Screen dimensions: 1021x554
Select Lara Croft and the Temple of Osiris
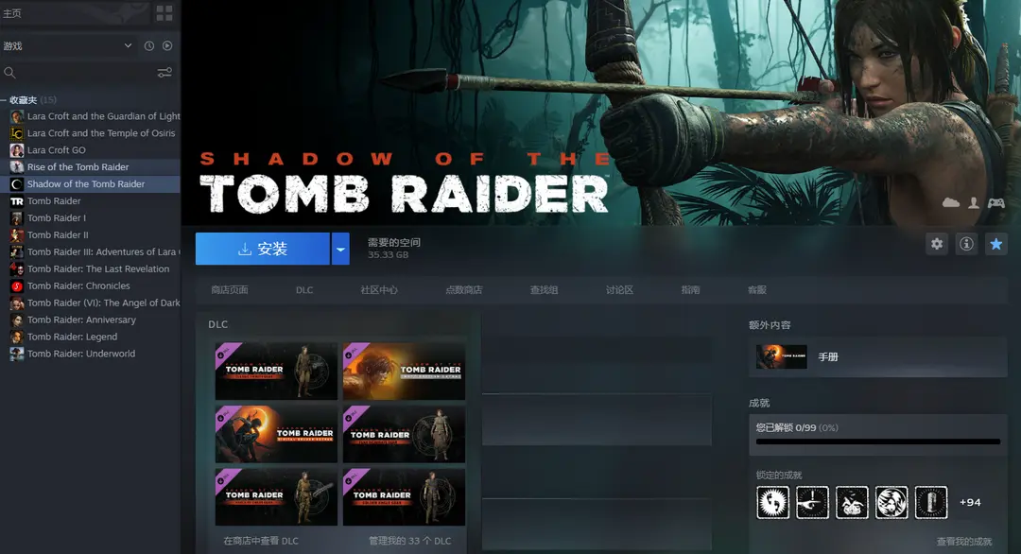coord(91,132)
